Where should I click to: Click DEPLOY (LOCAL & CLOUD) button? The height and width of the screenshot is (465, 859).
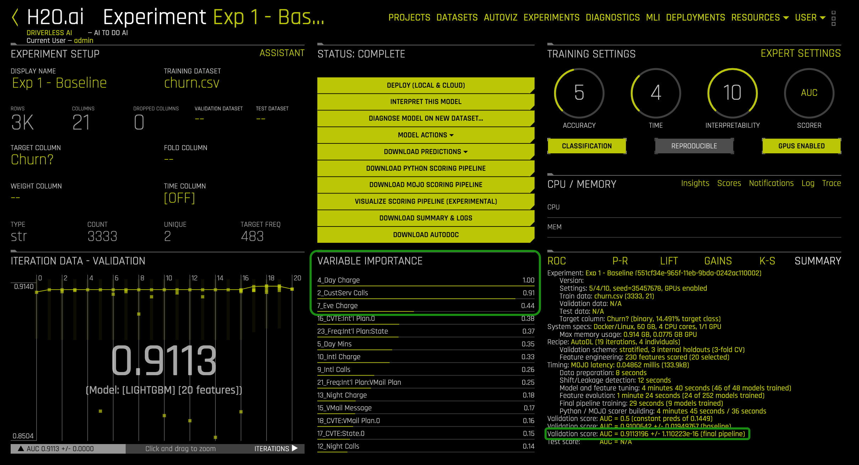coord(426,85)
